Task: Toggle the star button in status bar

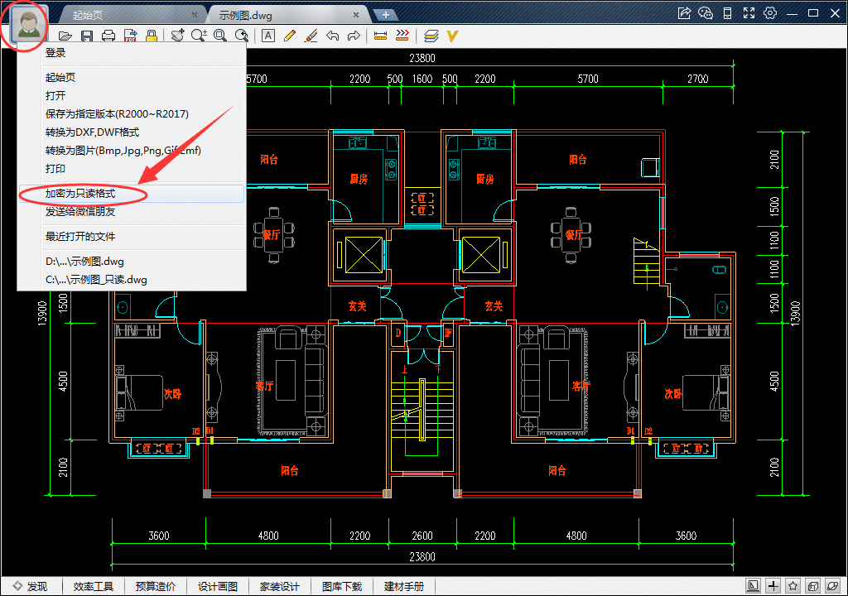Action: [x=793, y=586]
